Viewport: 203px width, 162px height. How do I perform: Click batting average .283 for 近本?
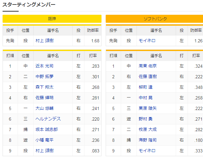tap(95, 66)
